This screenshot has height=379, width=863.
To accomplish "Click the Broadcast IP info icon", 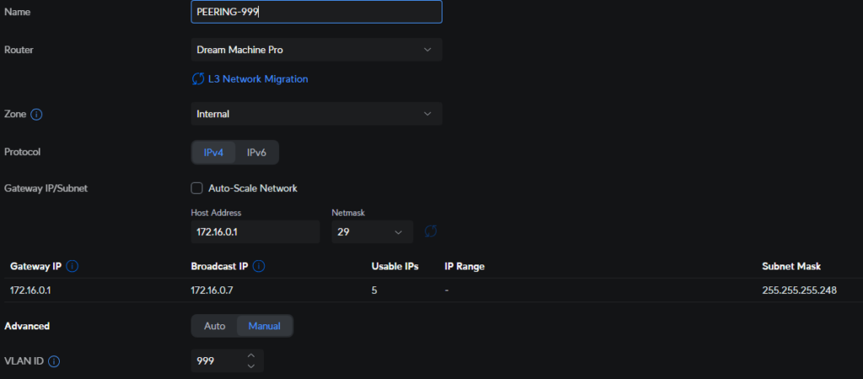I will click(x=259, y=267).
